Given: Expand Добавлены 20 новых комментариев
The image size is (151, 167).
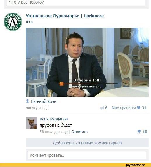Looking at the screenshot, I should click(87, 143).
